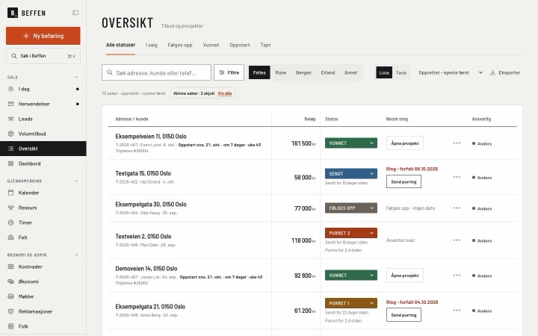The width and height of the screenshot is (538, 336).
Task: Click Send purring for Eksempelgata 21
Action: coord(403,315)
